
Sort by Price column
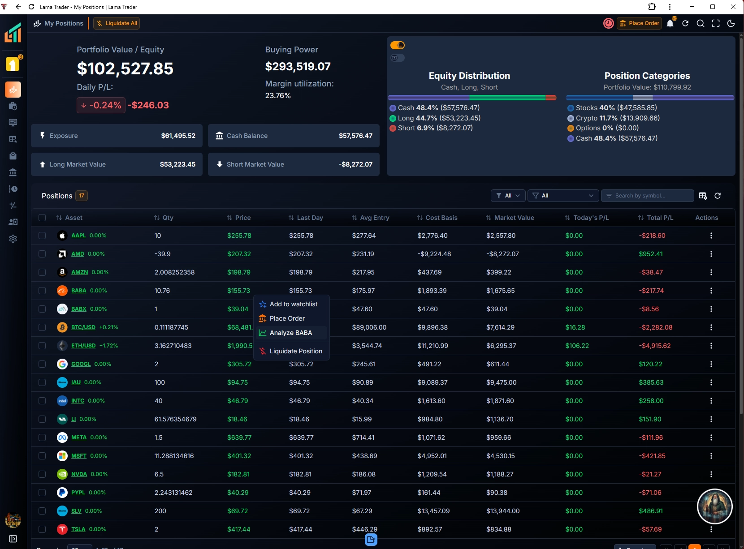[239, 218]
